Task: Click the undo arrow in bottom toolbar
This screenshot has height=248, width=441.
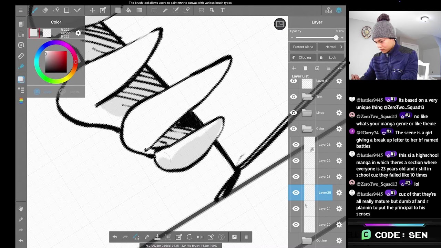Action: pos(115,237)
